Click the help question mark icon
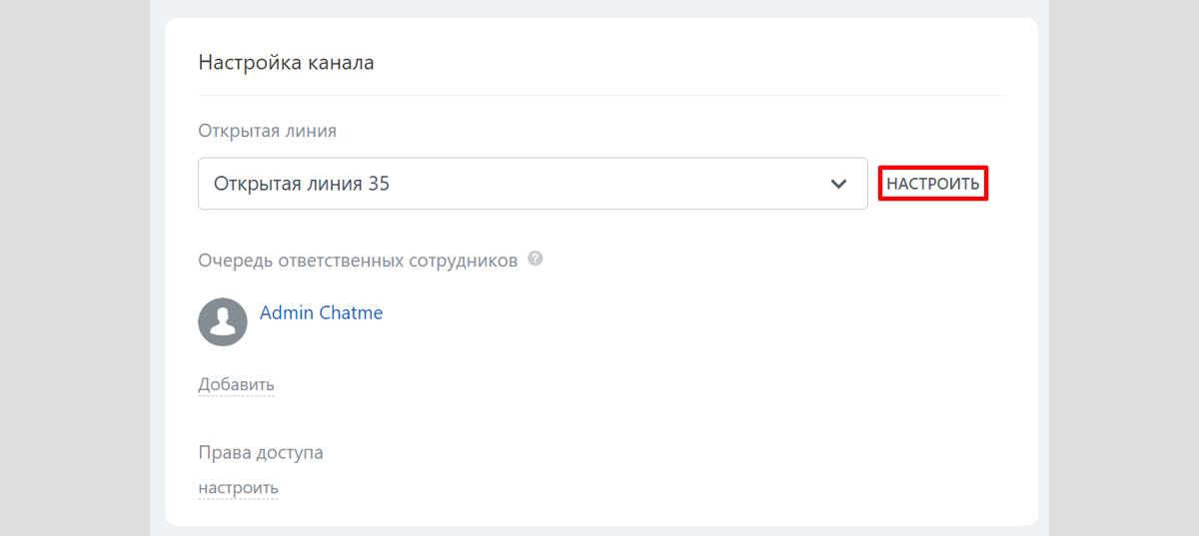Screen dimensions: 1199x536 click(536, 260)
